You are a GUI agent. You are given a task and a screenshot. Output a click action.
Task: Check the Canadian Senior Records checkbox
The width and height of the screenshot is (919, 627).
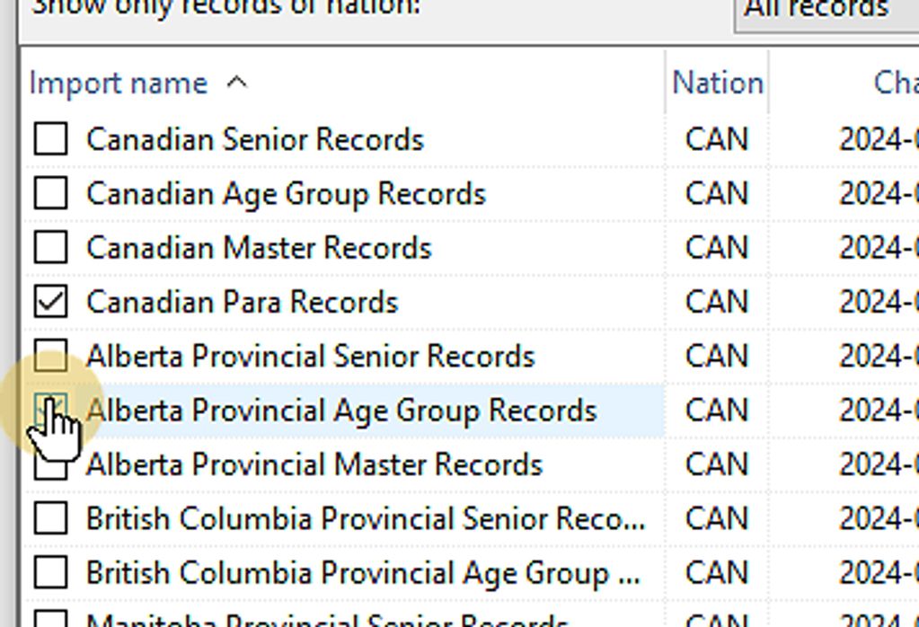click(x=50, y=139)
